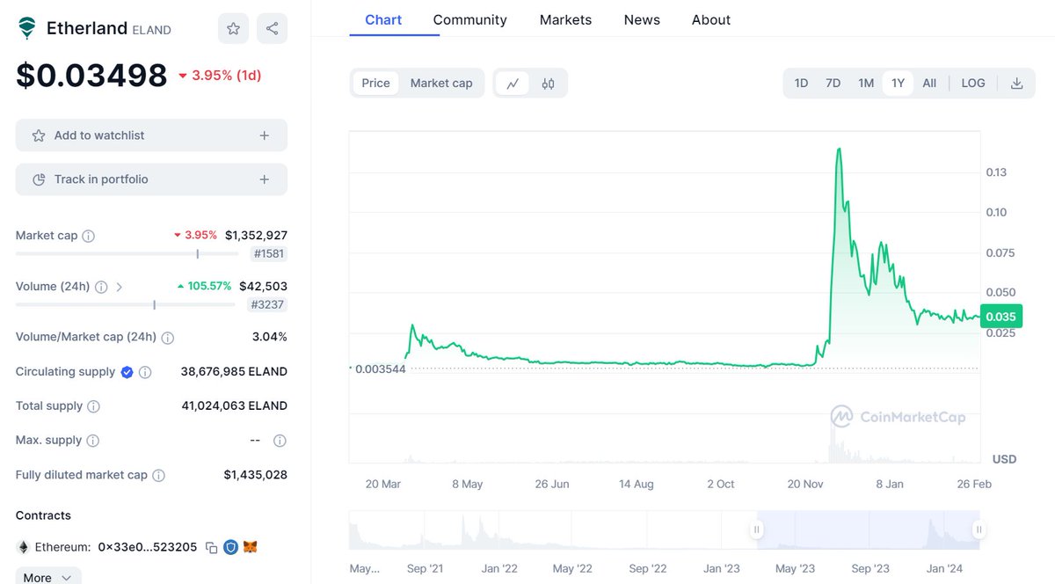Open the Chart tab

pyautogui.click(x=383, y=19)
